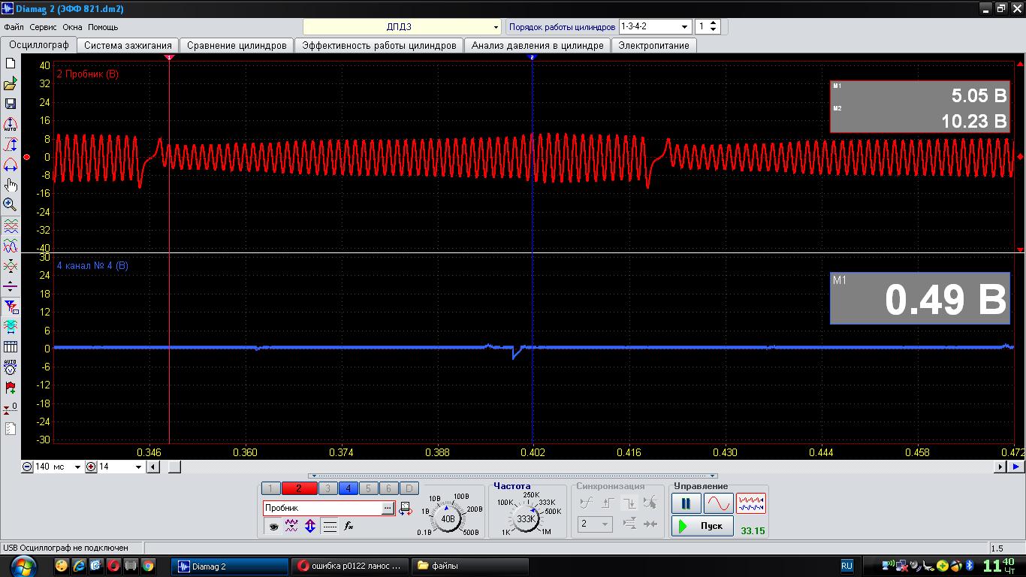This screenshot has height=577, width=1026.
Task: Toggle digital channel D button
Action: point(409,488)
